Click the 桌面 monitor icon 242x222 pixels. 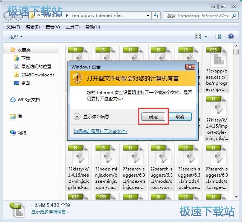[x=17, y=83]
